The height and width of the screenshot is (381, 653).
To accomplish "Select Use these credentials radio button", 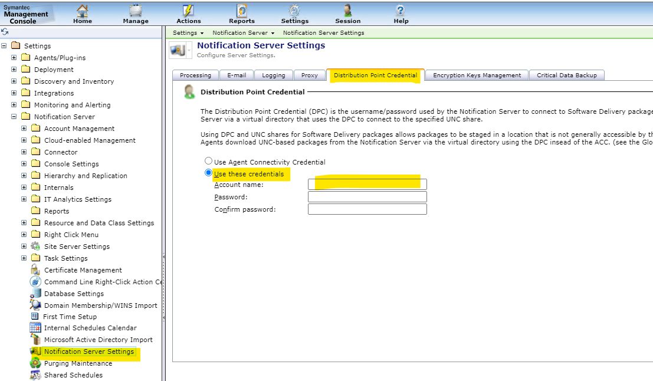I will coord(208,173).
